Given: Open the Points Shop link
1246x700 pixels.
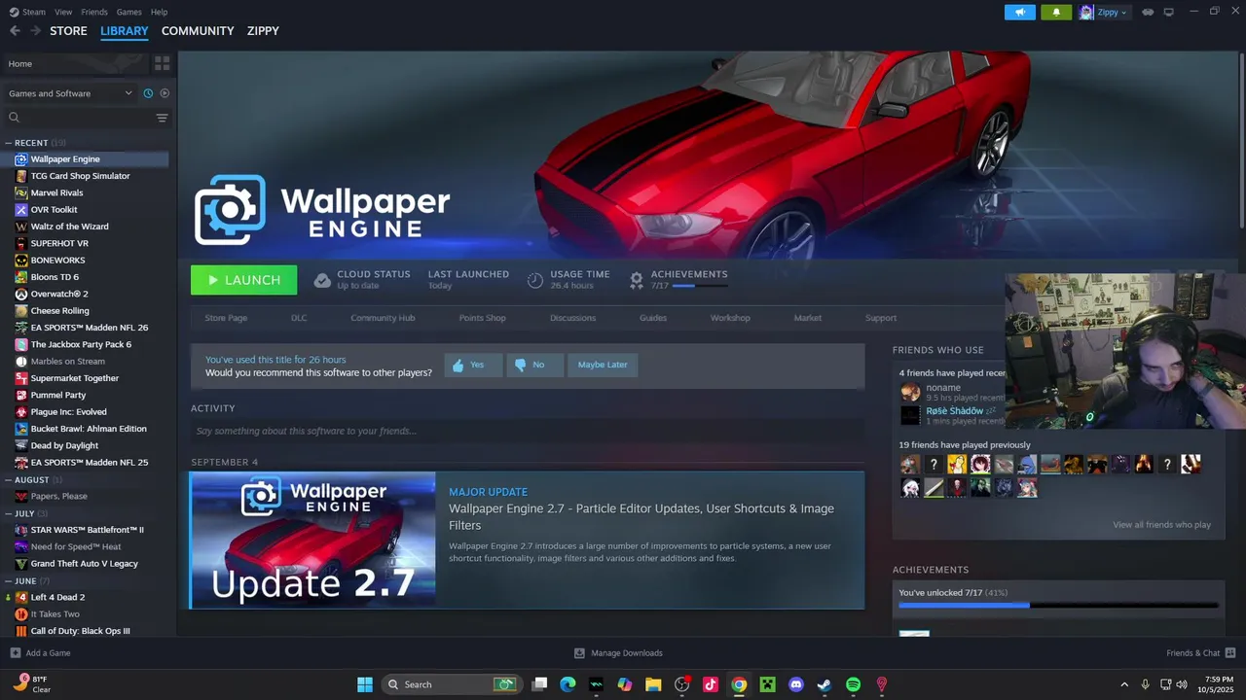Looking at the screenshot, I should coord(482,318).
